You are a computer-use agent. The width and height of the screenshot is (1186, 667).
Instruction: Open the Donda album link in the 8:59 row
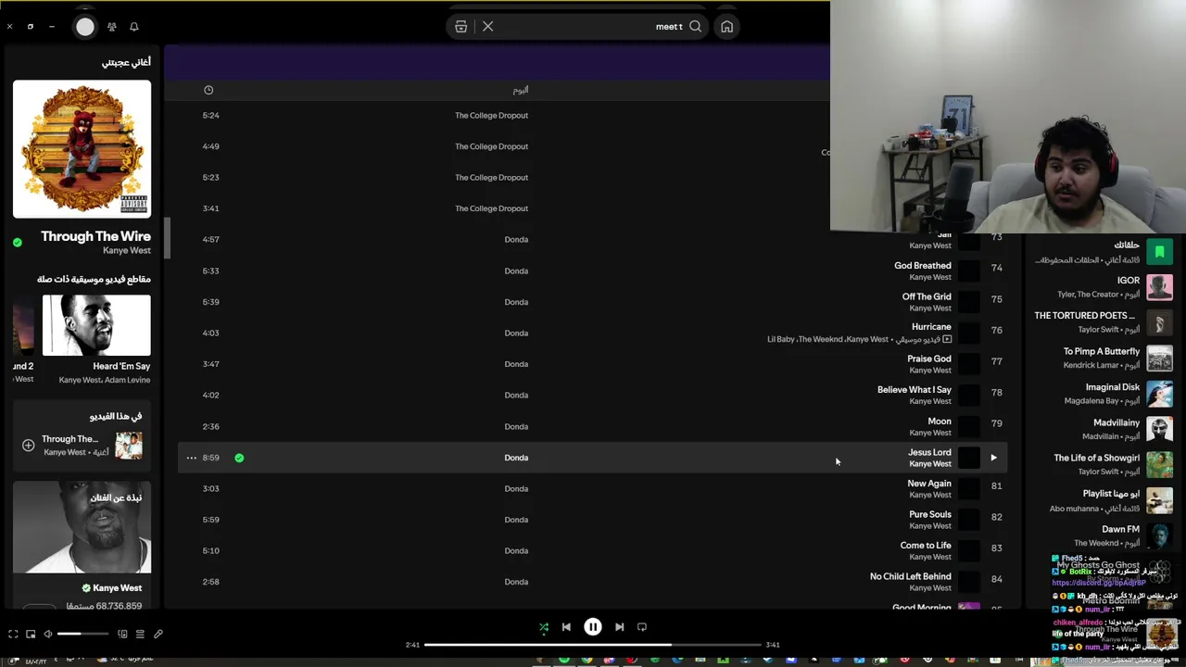pyautogui.click(x=516, y=458)
